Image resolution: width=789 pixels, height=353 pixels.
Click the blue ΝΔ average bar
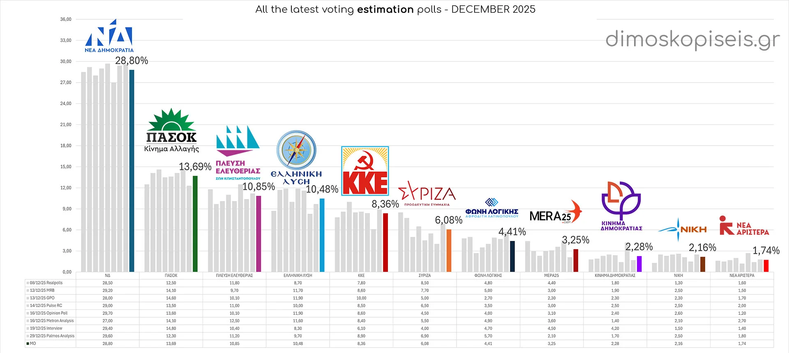[x=132, y=171]
